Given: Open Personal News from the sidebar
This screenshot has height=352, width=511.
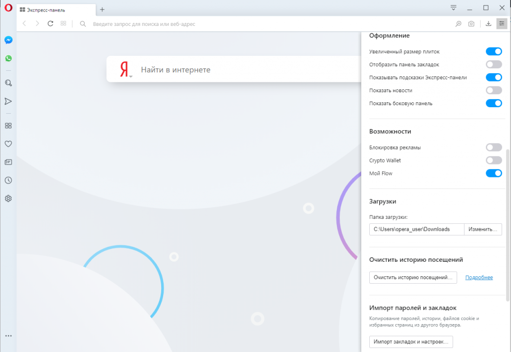Looking at the screenshot, I should click(8, 162).
